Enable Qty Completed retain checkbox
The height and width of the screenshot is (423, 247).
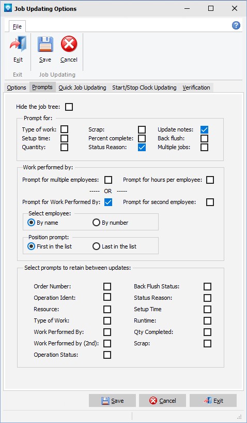click(207, 332)
